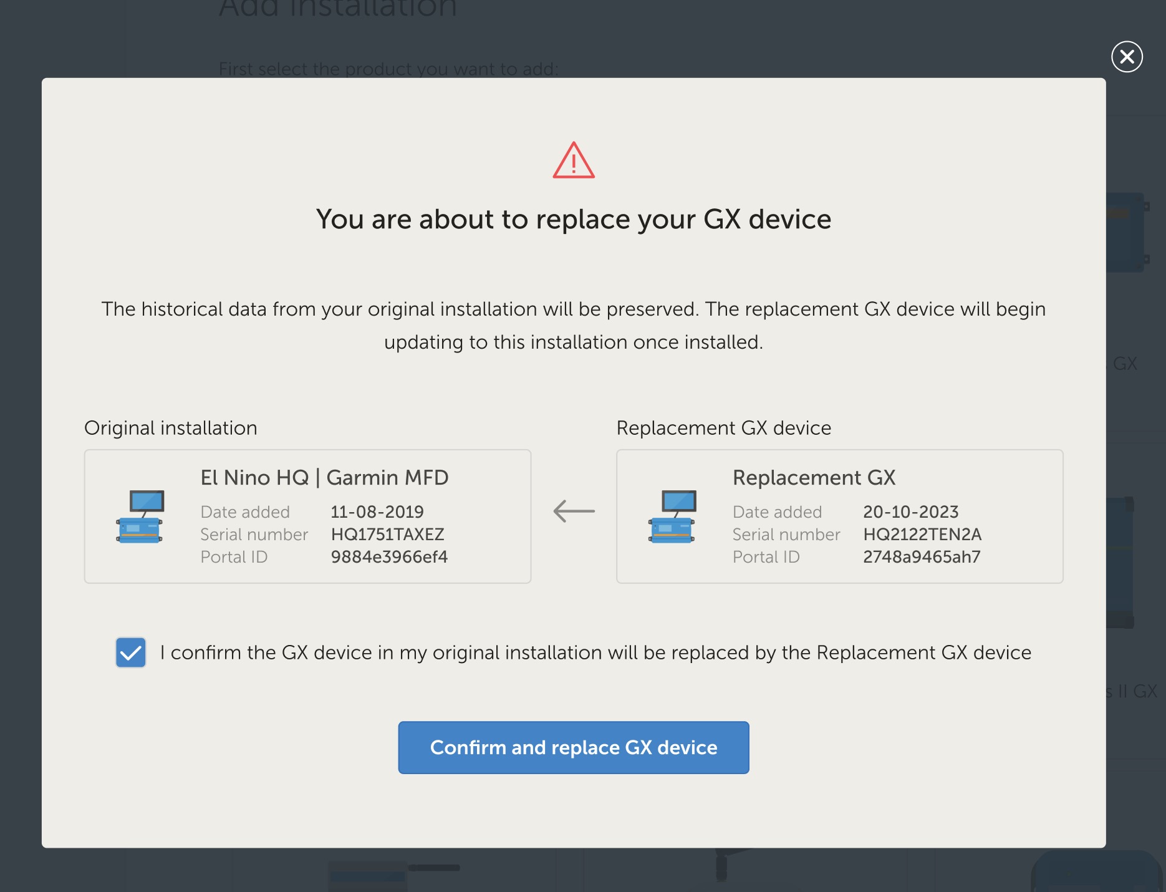The image size is (1166, 892).
Task: Click serial number HQ1751TAXEZ
Action: 387,535
